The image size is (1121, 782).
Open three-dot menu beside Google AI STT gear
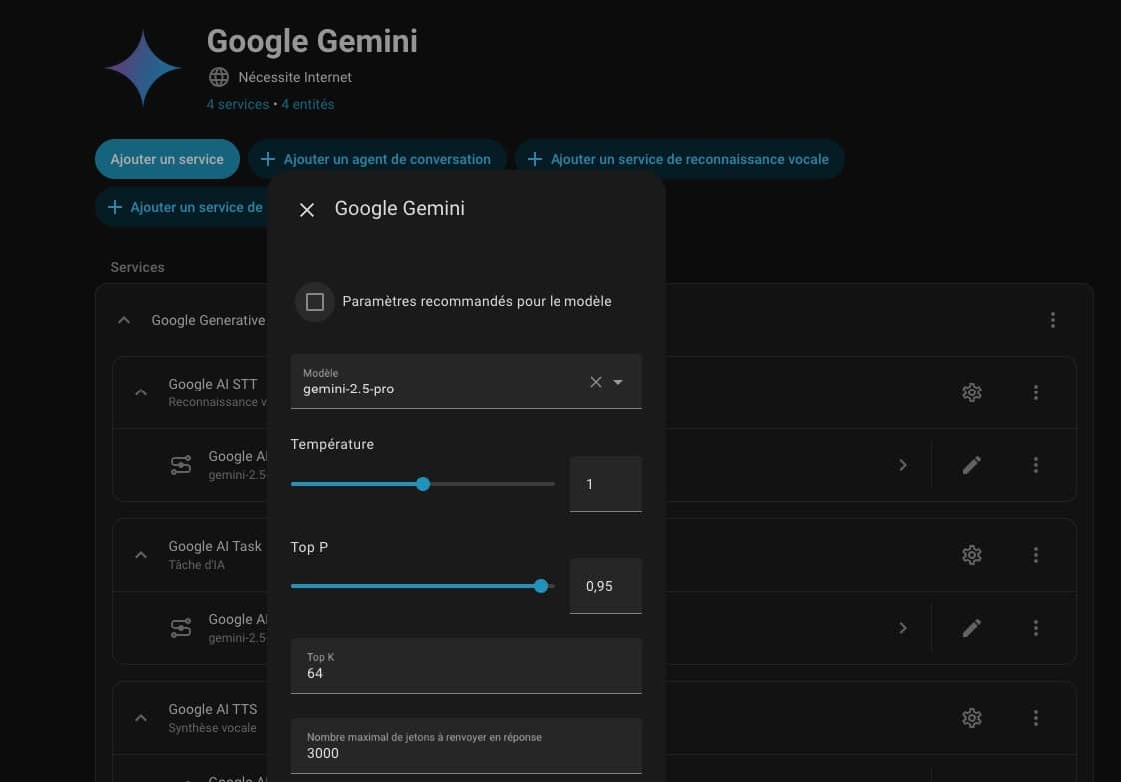pos(1035,392)
